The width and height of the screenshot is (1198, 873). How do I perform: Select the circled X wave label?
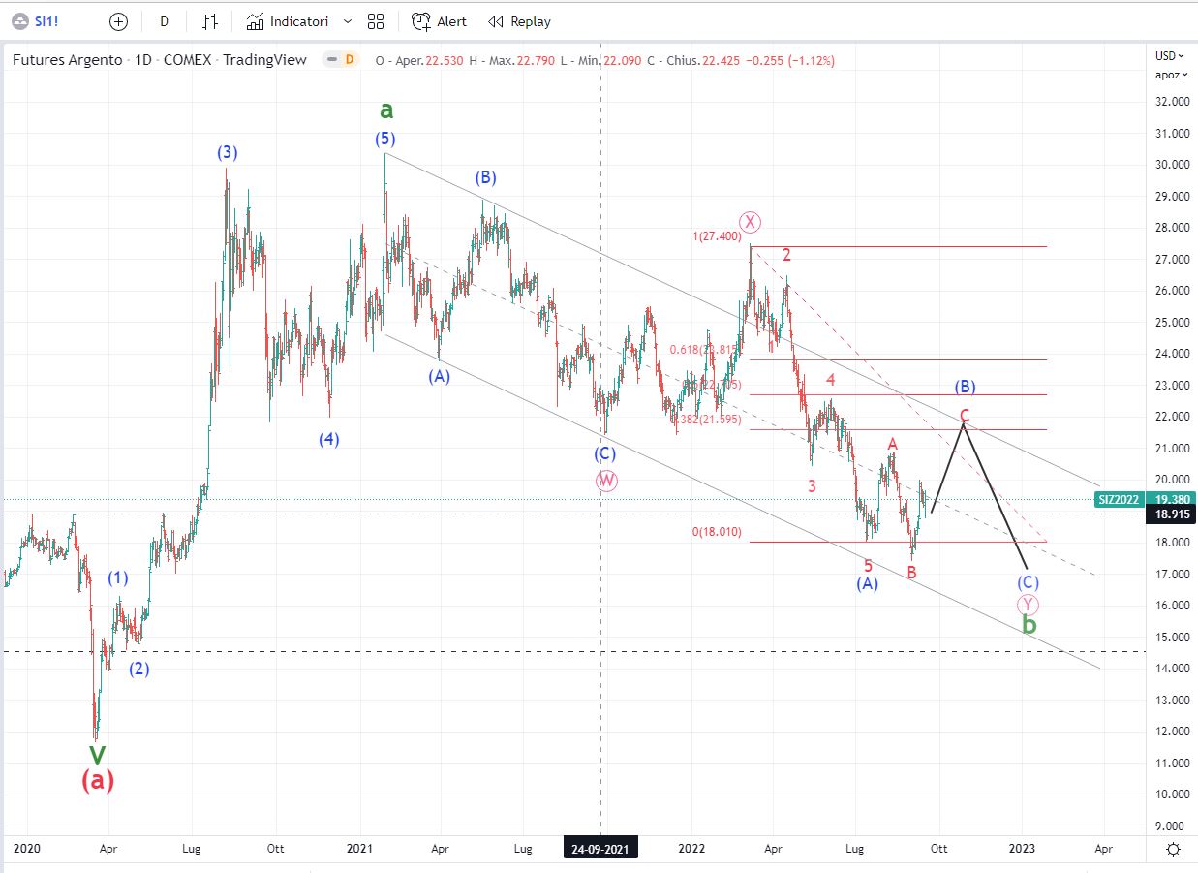click(x=752, y=222)
